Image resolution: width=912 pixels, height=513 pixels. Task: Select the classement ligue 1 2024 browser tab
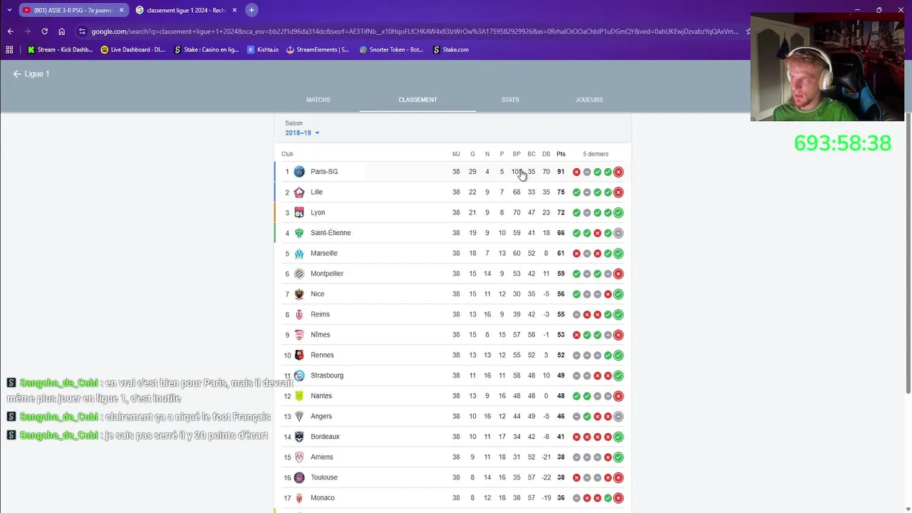187,10
